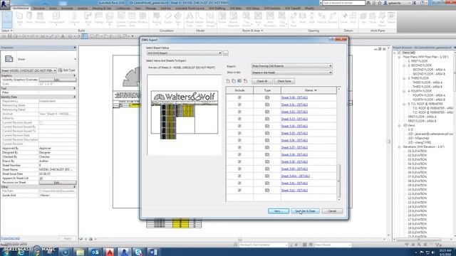Click Cancel in the DWG Export dialog

click(332, 211)
